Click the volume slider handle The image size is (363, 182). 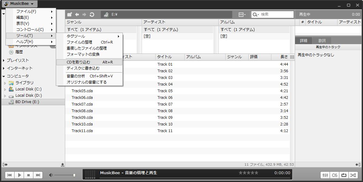(x=74, y=175)
